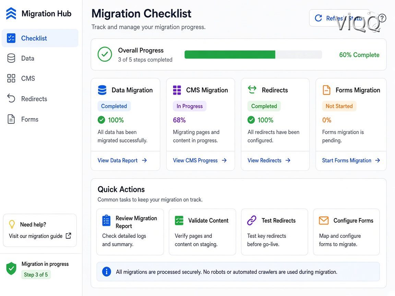Click the Configure Forms envelope icon
This screenshot has width=395, height=296.
[x=324, y=221]
